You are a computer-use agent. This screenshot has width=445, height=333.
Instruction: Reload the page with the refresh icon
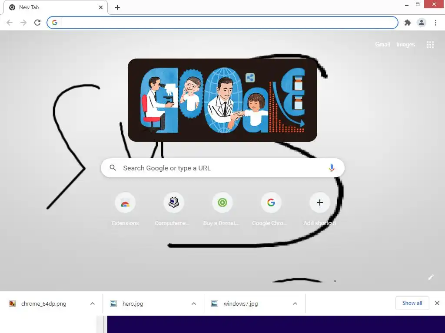click(x=37, y=23)
